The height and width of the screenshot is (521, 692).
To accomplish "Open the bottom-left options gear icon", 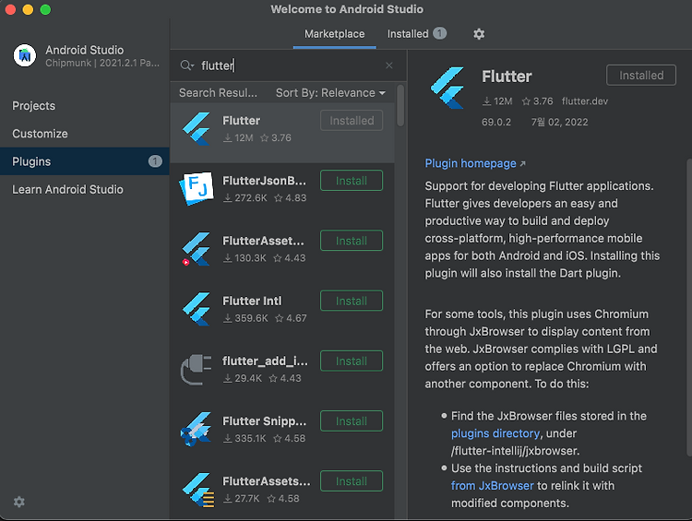I will pos(19,502).
